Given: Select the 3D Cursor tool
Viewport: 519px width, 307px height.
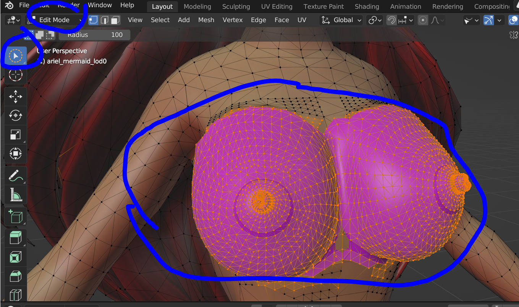Looking at the screenshot, I should tap(16, 75).
